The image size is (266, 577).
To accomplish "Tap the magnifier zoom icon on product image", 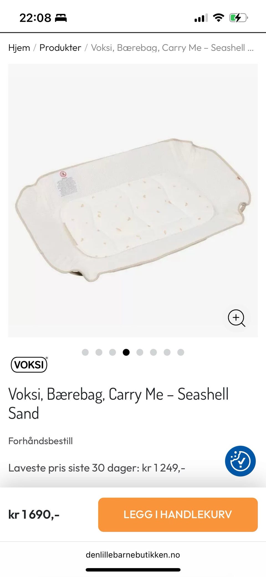I will coord(236,318).
